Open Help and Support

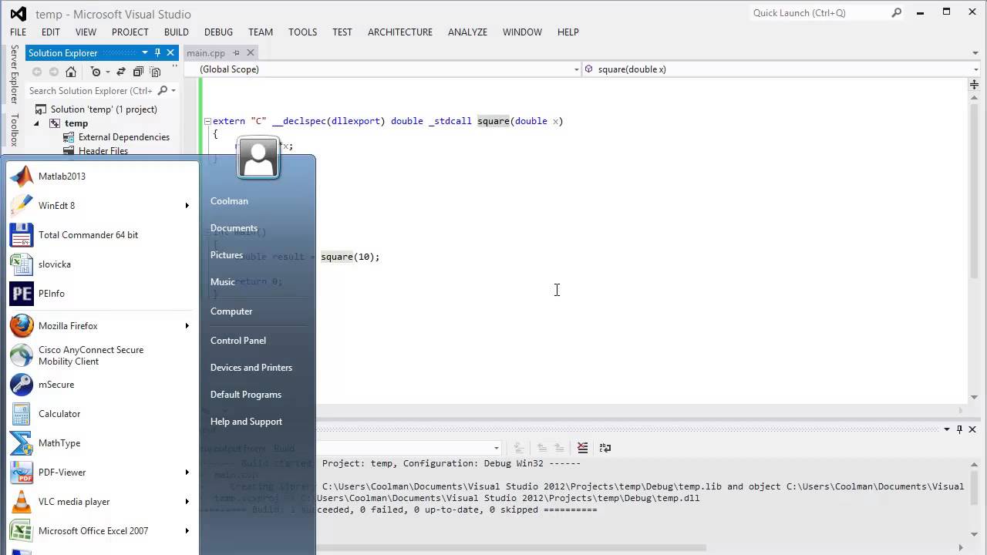(246, 422)
